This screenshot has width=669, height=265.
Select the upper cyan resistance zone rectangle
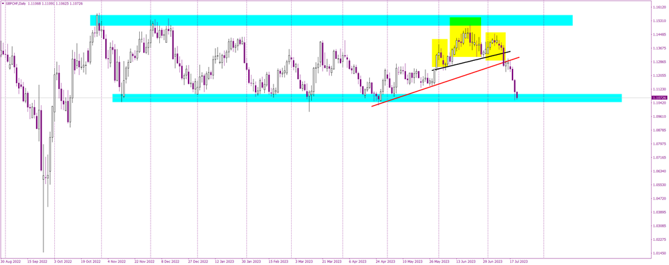pyautogui.click(x=331, y=20)
